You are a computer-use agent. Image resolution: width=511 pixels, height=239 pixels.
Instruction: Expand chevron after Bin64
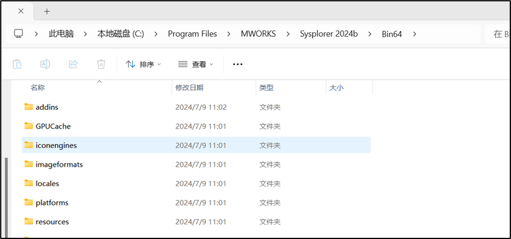tap(414, 34)
